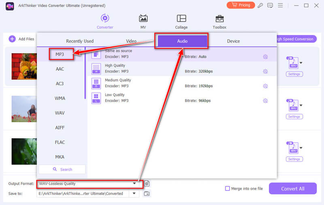
Task: Open the Collage module
Action: click(x=181, y=21)
